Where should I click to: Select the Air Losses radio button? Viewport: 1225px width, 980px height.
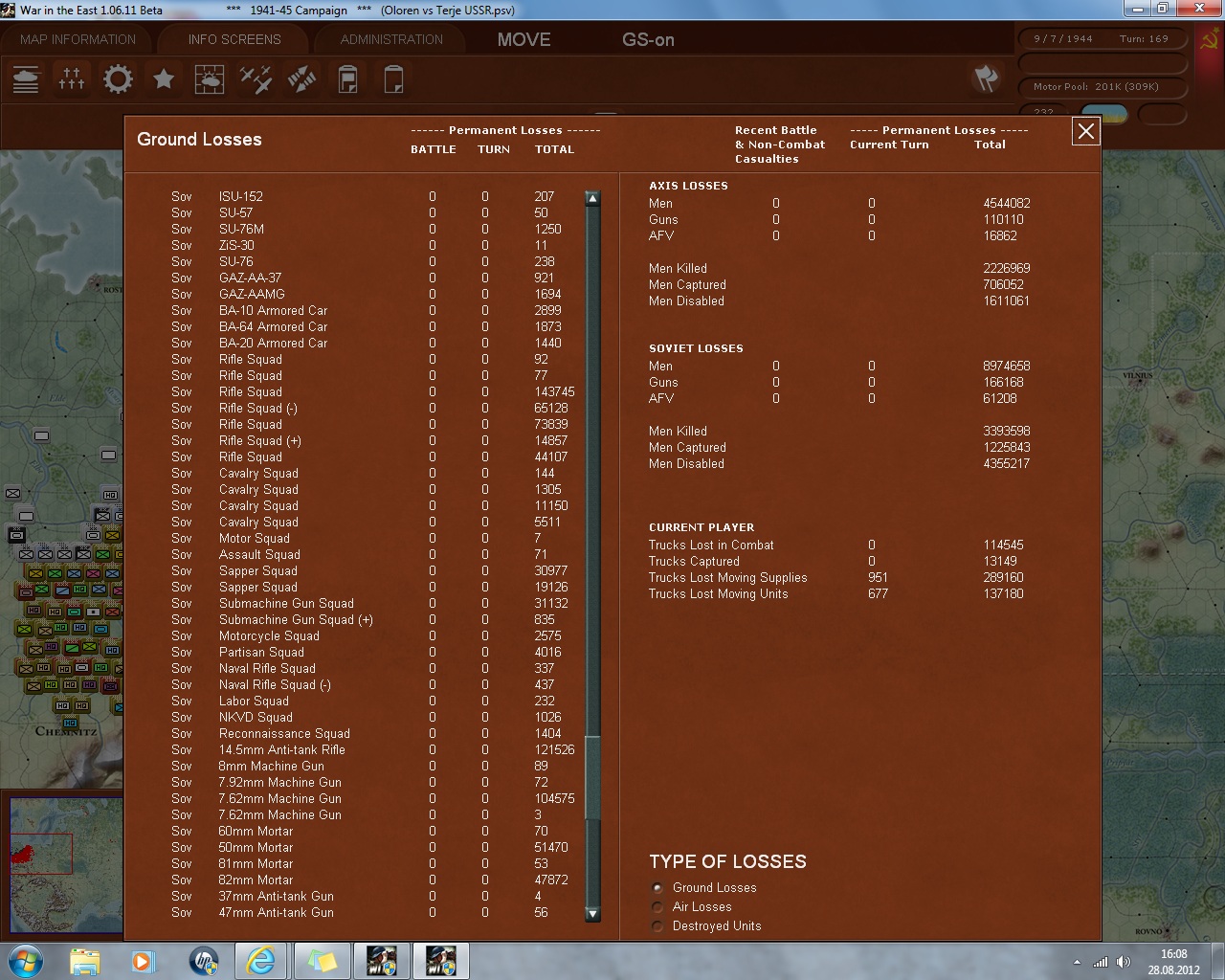657,906
